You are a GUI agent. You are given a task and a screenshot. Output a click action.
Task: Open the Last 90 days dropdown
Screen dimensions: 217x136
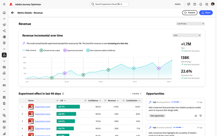coord(190,24)
